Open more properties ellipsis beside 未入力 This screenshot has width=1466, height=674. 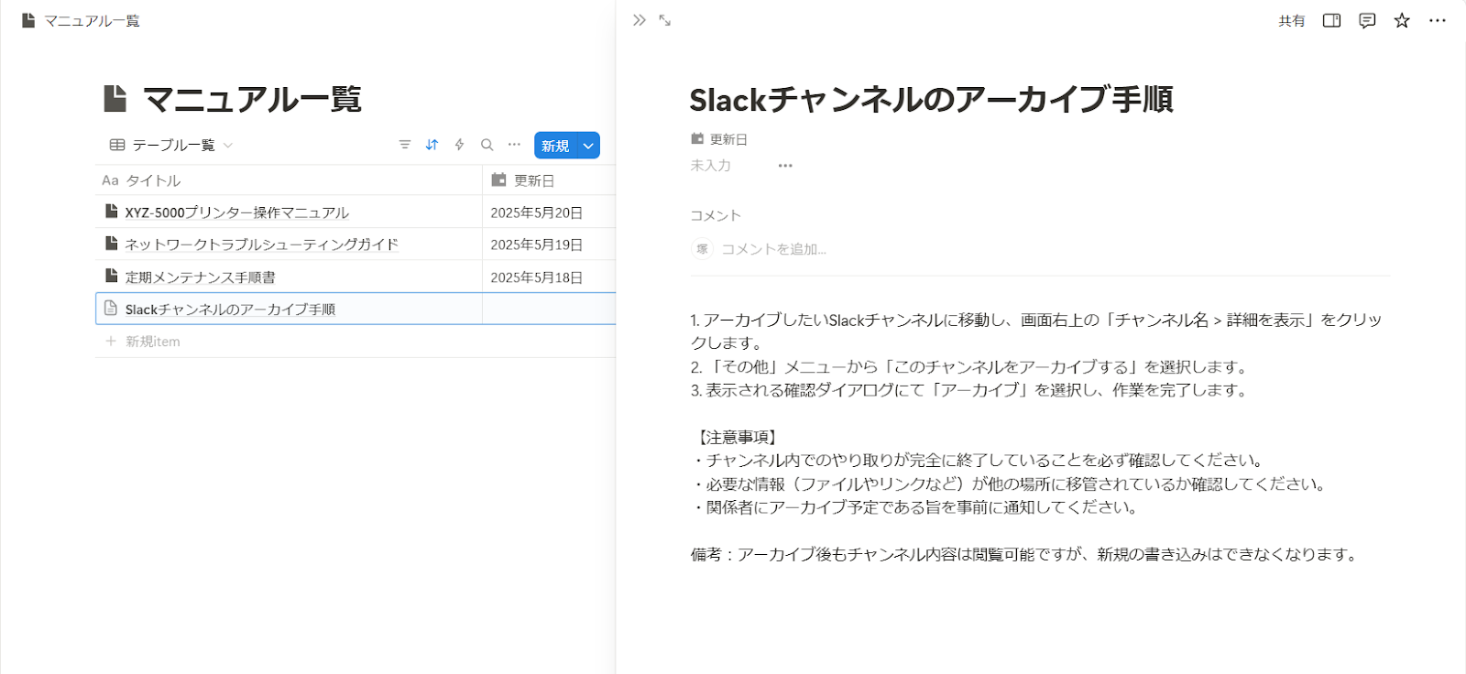[785, 166]
